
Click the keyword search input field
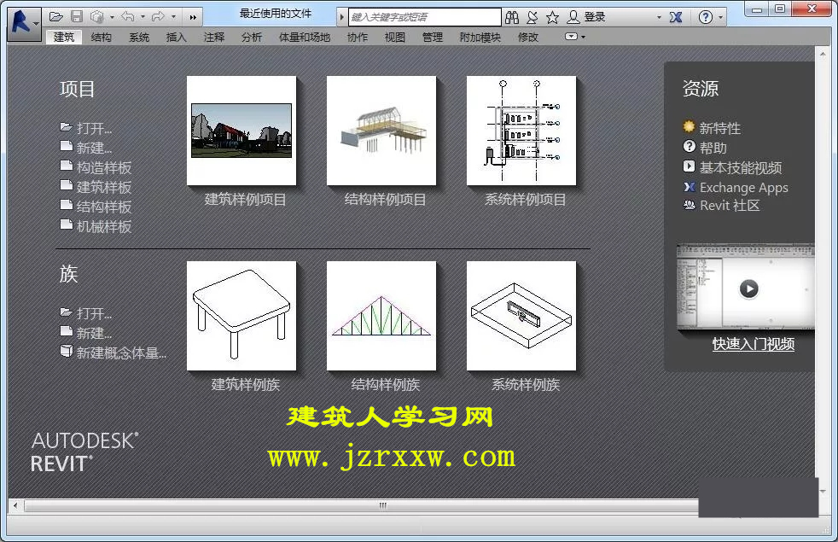tap(425, 17)
